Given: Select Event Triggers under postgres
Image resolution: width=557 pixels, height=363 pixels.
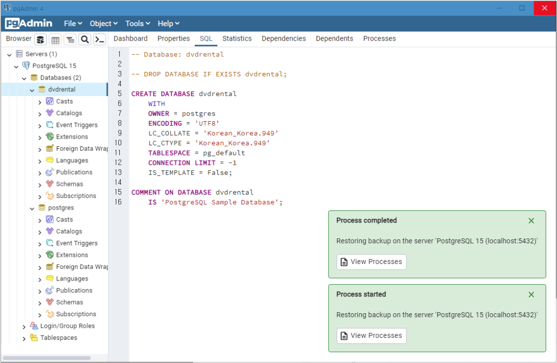Looking at the screenshot, I should [76, 243].
